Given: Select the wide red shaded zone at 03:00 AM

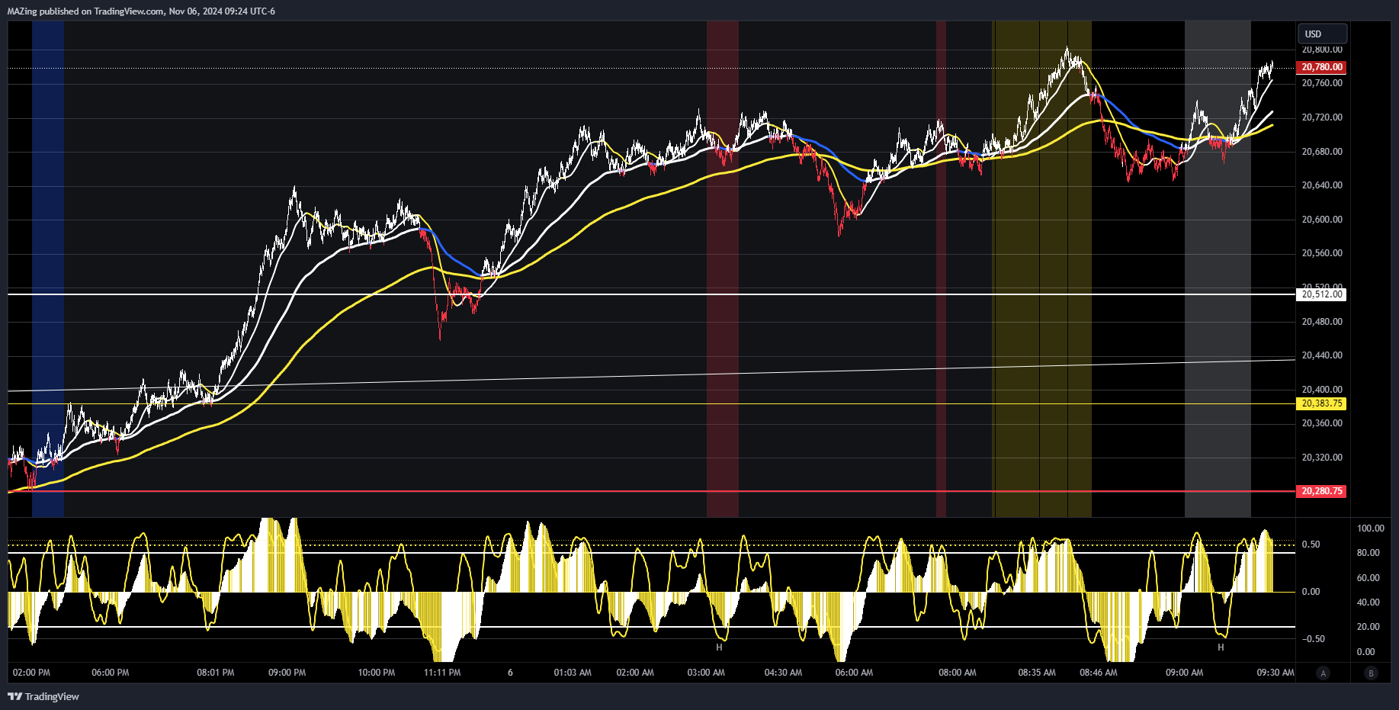Looking at the screenshot, I should 723,268.
